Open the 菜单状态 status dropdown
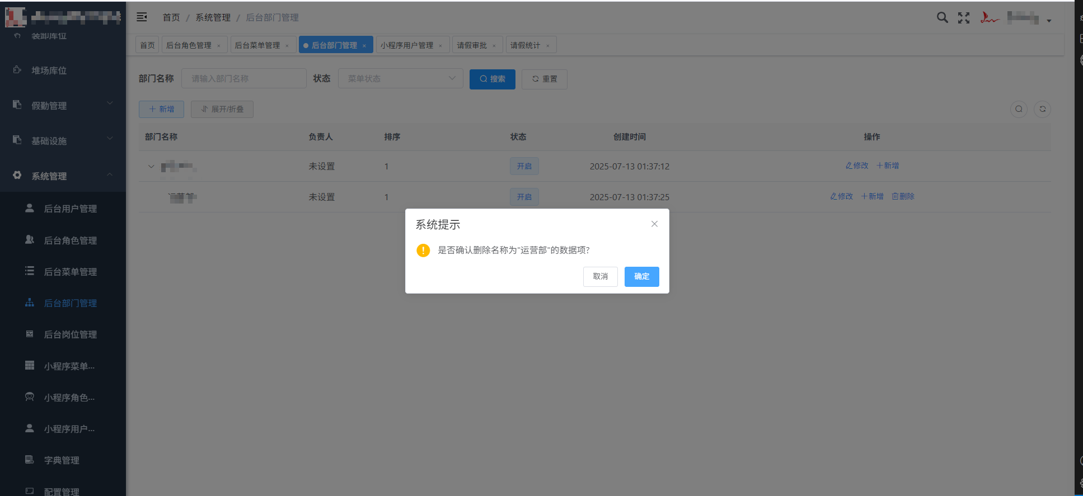The image size is (1083, 496). point(400,79)
